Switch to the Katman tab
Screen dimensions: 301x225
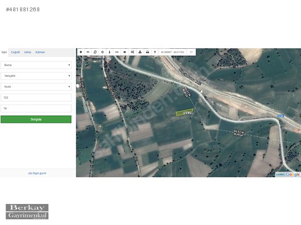[40, 52]
